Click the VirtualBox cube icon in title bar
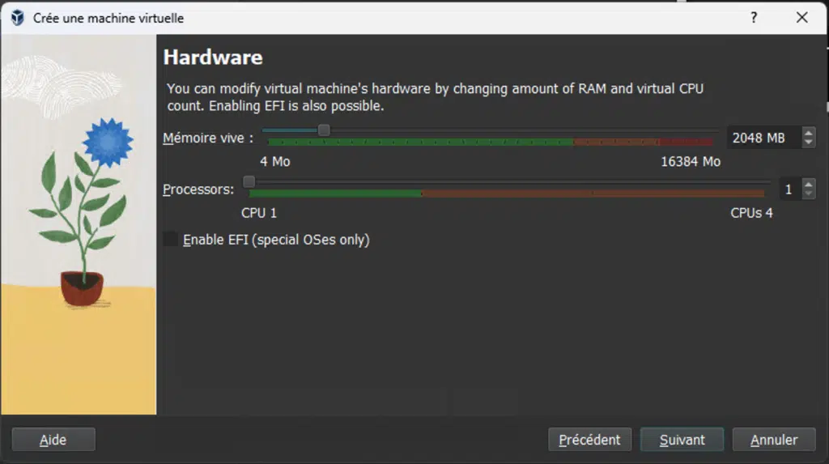Image resolution: width=829 pixels, height=464 pixels. coord(18,18)
